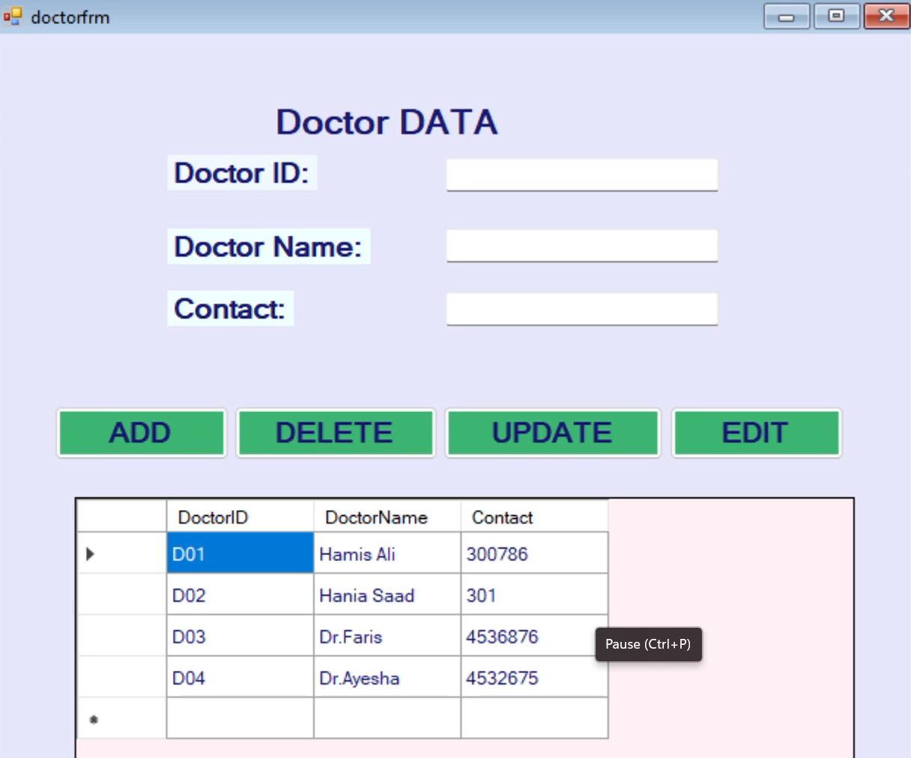Viewport: 911px width, 758px height.
Task: Click the empty DoctorID cell in new row
Action: pyautogui.click(x=240, y=718)
